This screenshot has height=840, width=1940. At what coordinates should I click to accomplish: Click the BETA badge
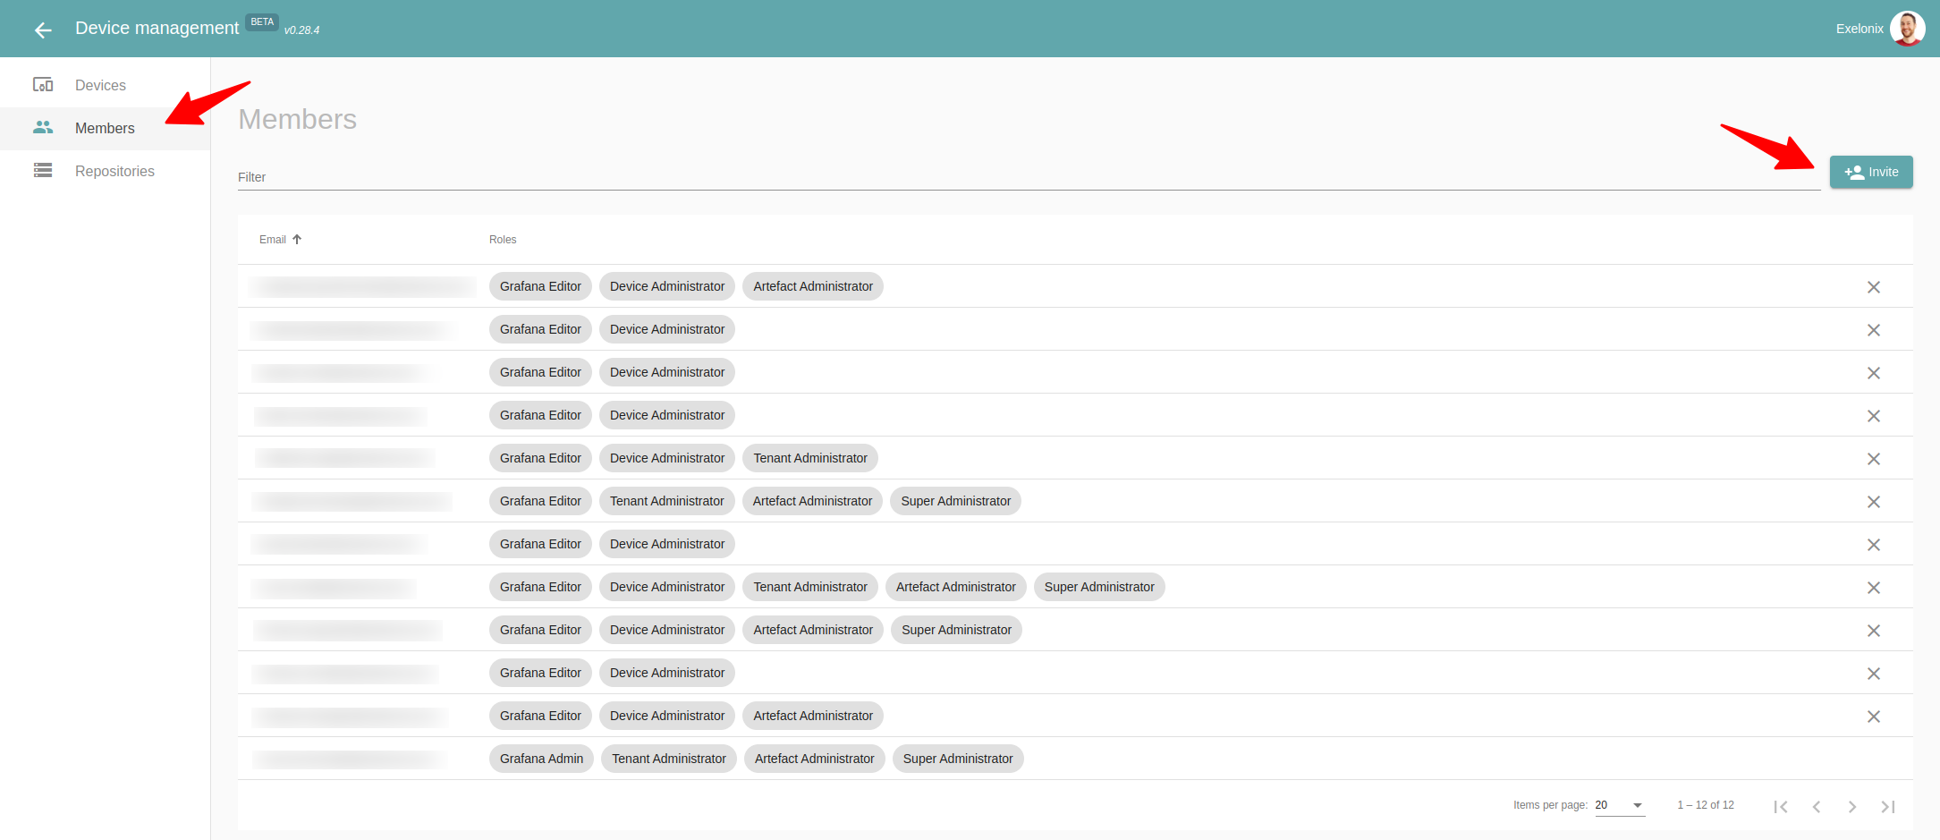262,22
